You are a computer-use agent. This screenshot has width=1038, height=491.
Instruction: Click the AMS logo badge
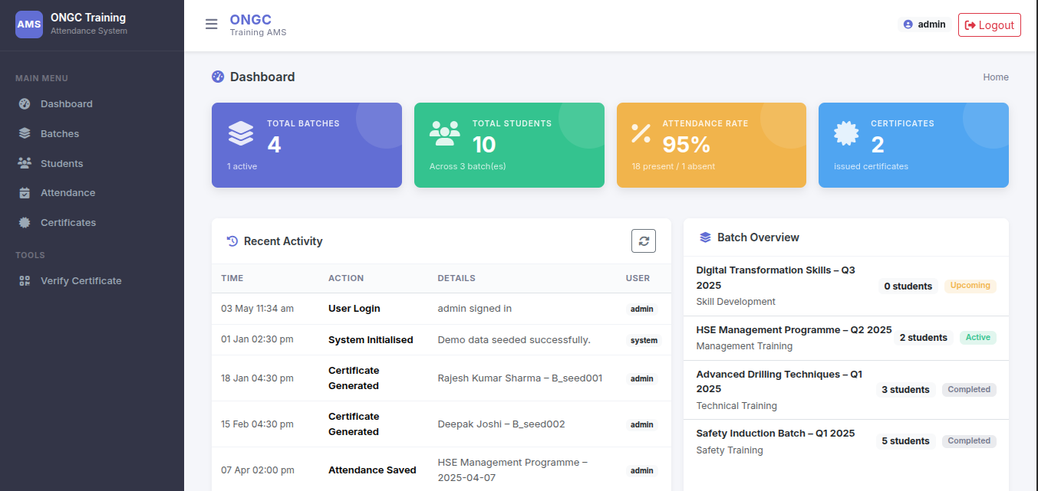pyautogui.click(x=29, y=25)
